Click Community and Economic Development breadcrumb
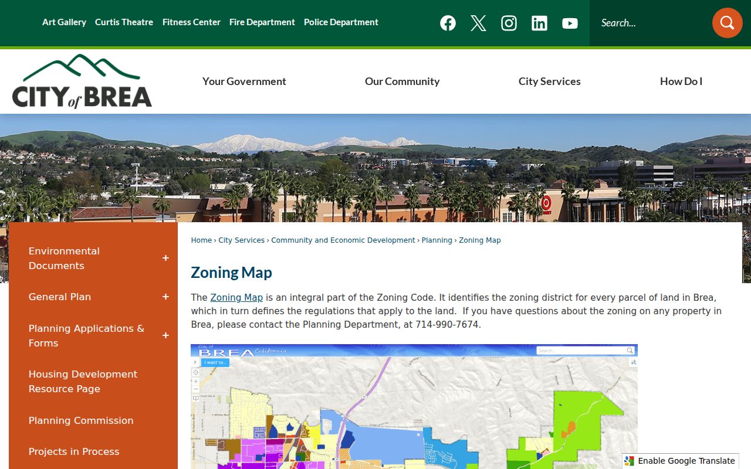Image resolution: width=751 pixels, height=469 pixels. pos(343,240)
